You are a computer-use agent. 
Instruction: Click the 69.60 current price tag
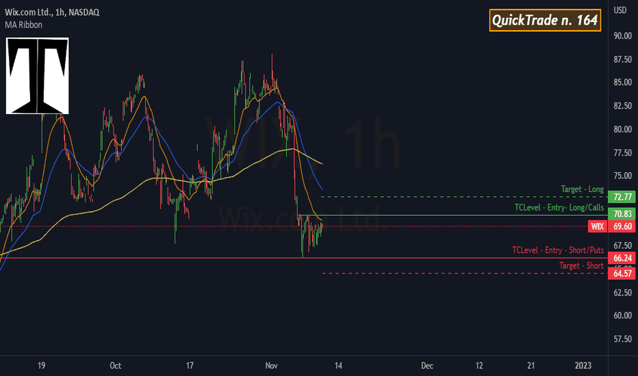pyautogui.click(x=622, y=226)
